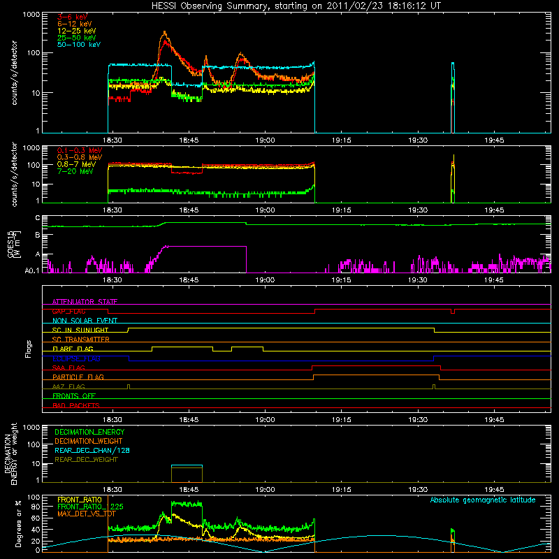Click the REAR_DEC_CHAN/128 legend entry
Viewport: 559px width, 559px height.
(x=92, y=450)
